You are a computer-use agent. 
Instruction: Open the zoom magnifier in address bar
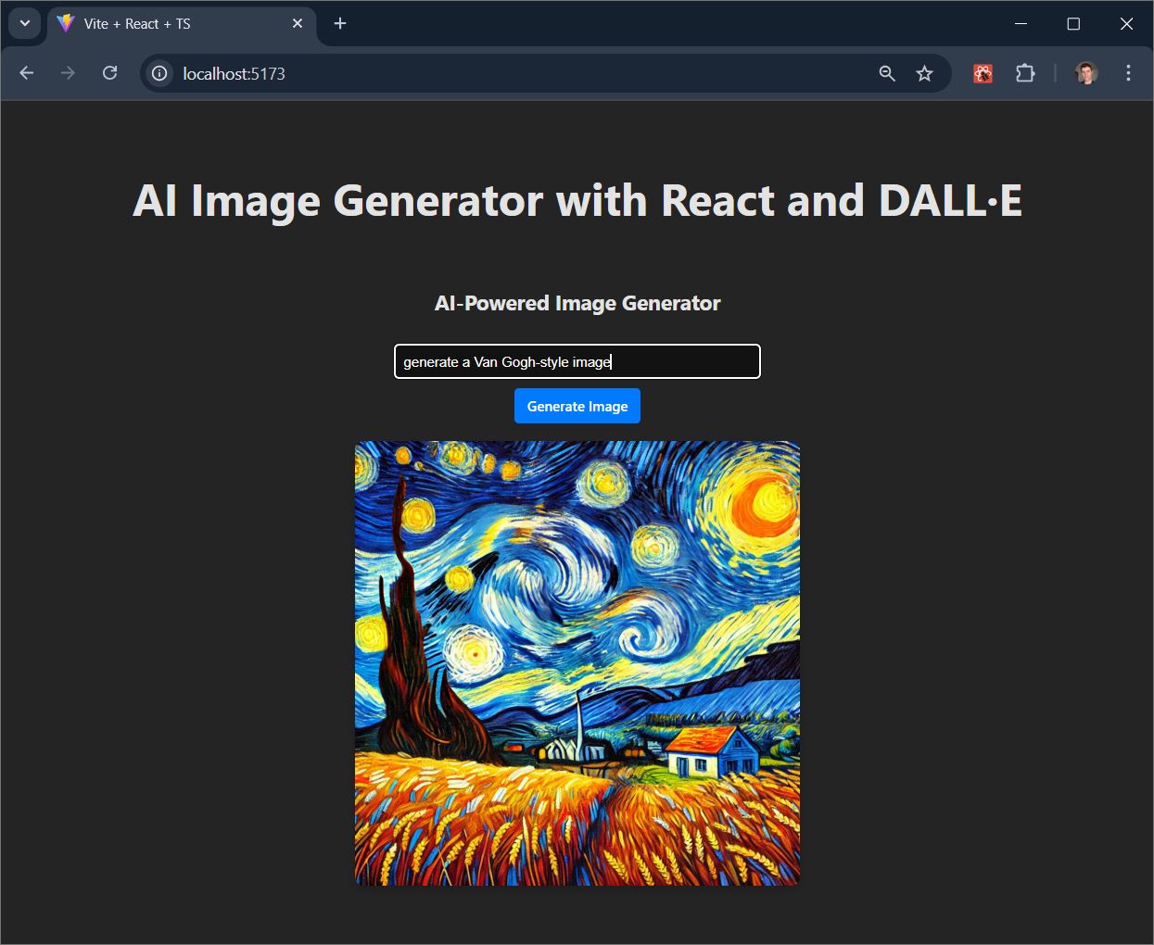(887, 73)
